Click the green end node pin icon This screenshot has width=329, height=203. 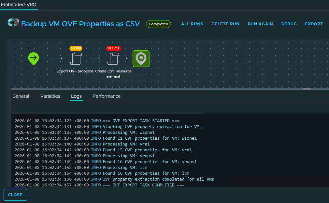(x=141, y=59)
